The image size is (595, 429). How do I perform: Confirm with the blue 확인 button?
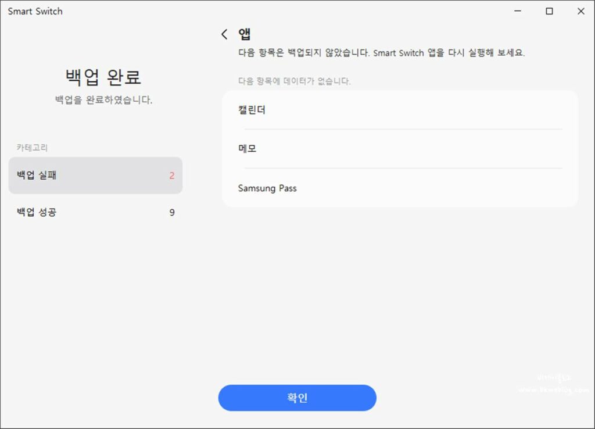click(x=297, y=398)
